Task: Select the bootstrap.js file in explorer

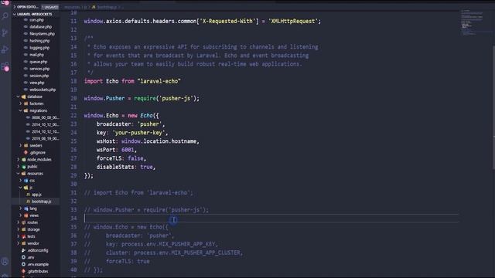Action: 41,202
